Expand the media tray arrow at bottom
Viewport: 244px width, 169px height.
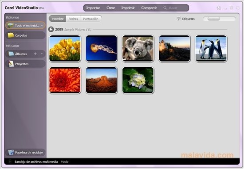click(x=10, y=161)
